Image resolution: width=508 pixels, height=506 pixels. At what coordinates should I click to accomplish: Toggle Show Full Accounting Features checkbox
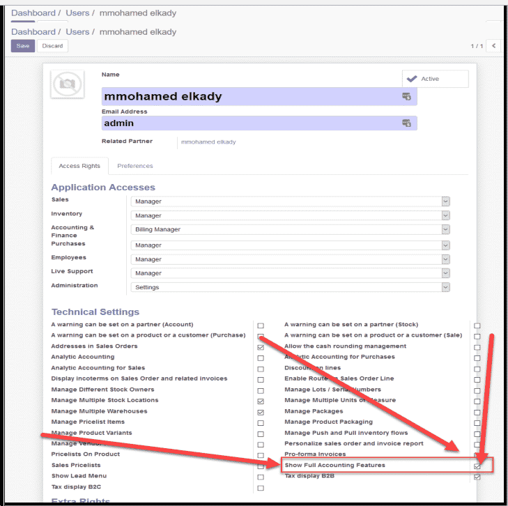point(477,466)
